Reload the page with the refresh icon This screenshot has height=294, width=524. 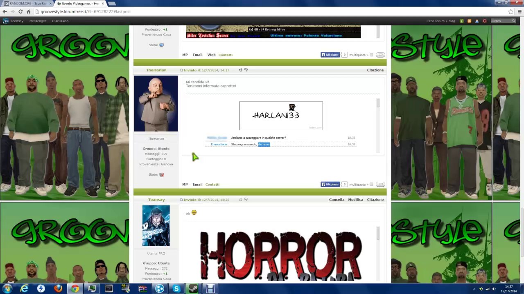pyautogui.click(x=20, y=11)
